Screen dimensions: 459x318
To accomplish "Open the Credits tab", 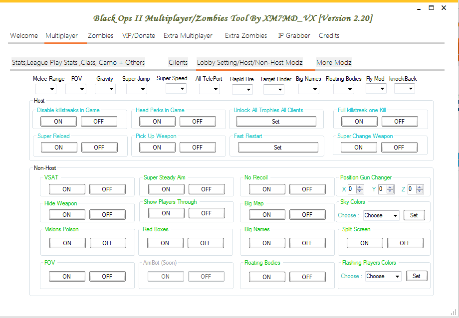I will tap(329, 36).
